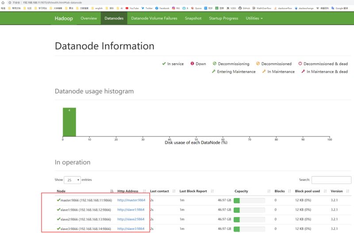
Task: Click the slave1 capacity usage bar
Action: [x=249, y=210]
